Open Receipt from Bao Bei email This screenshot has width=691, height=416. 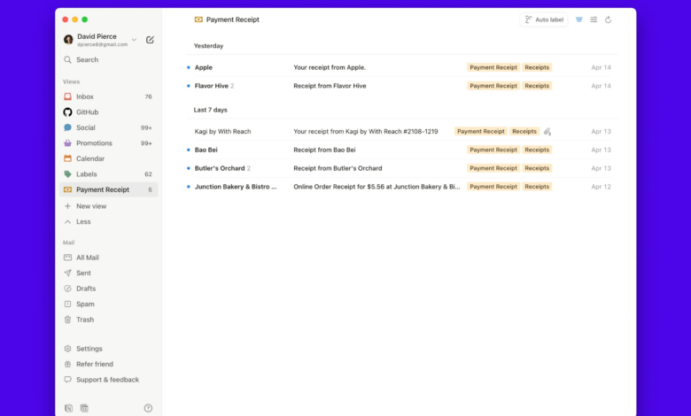pyautogui.click(x=402, y=150)
